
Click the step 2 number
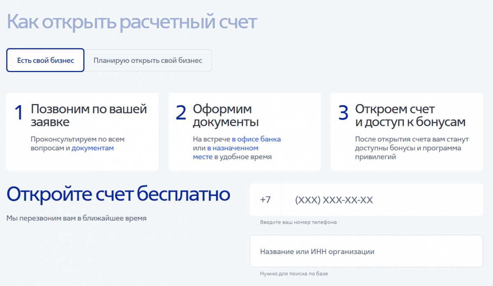(181, 113)
